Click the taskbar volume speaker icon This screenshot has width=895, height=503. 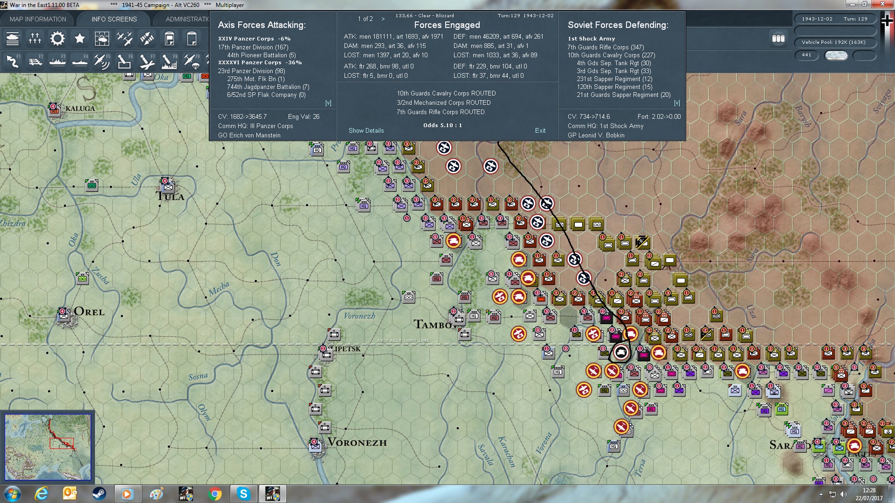point(843,494)
